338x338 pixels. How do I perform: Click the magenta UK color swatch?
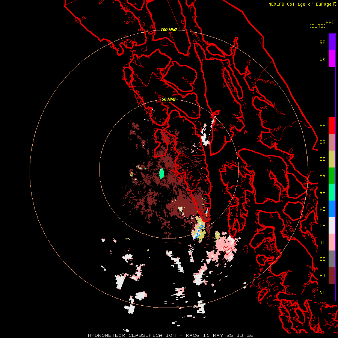tap(332, 59)
